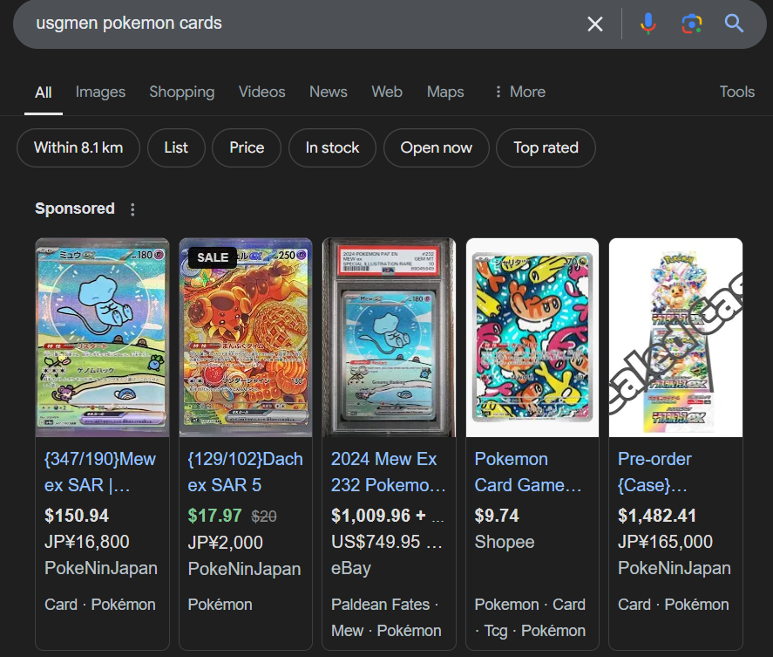Screen dimensions: 773x657
Task: Click the US$749.95 price text
Action: 376,542
